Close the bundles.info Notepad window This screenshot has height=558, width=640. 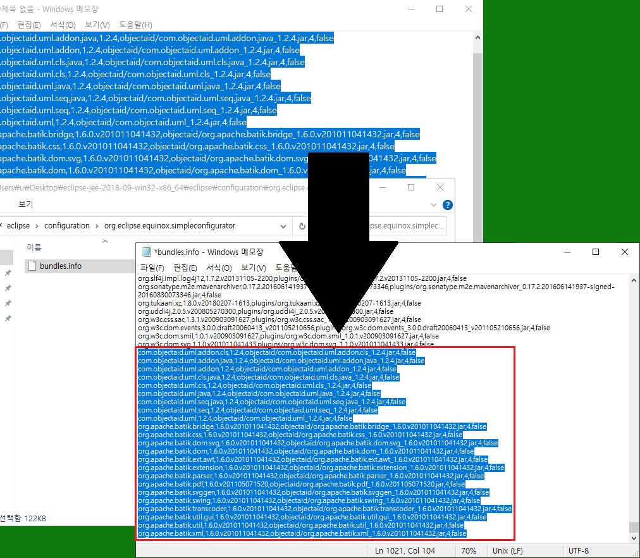tap(624, 252)
